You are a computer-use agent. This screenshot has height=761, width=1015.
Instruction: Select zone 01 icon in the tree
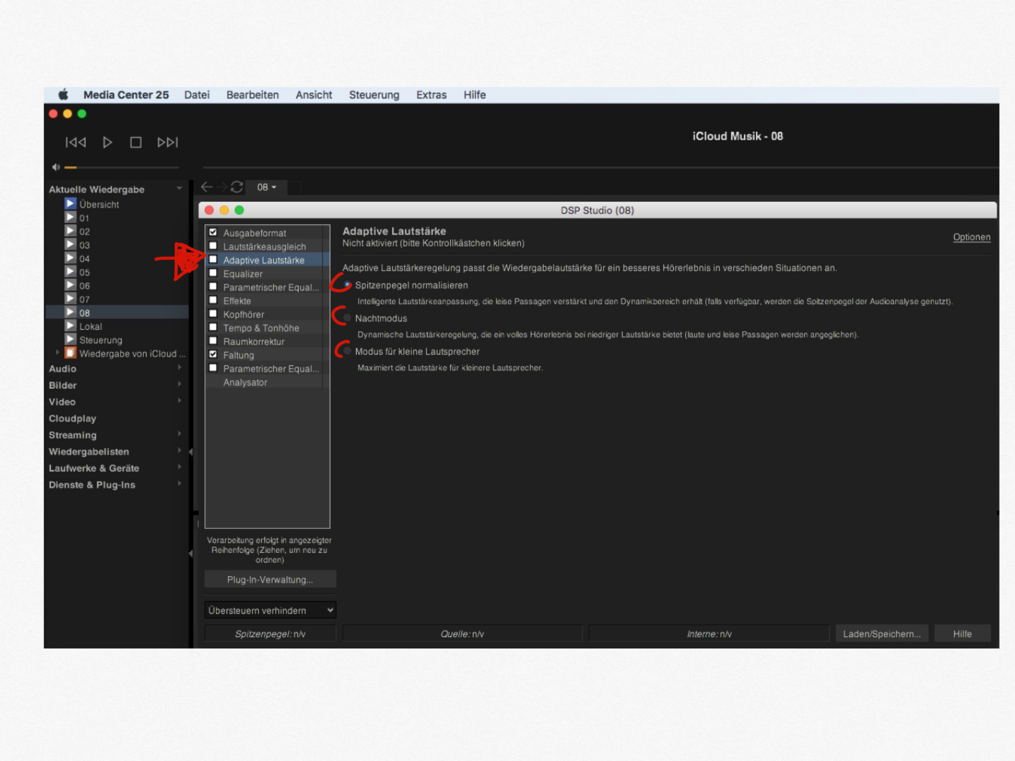pos(70,217)
